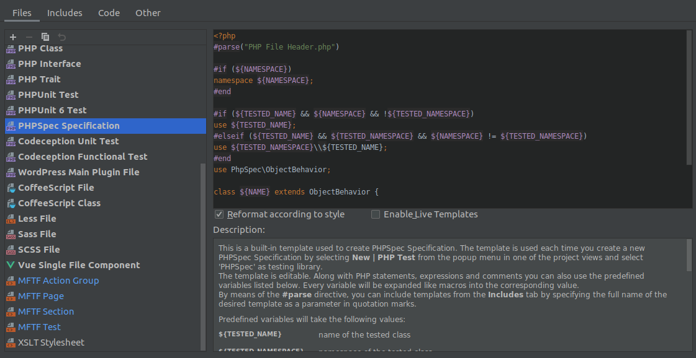Click the 'use PhpSpec\ObjectBehavior;' code line

pos(272,170)
